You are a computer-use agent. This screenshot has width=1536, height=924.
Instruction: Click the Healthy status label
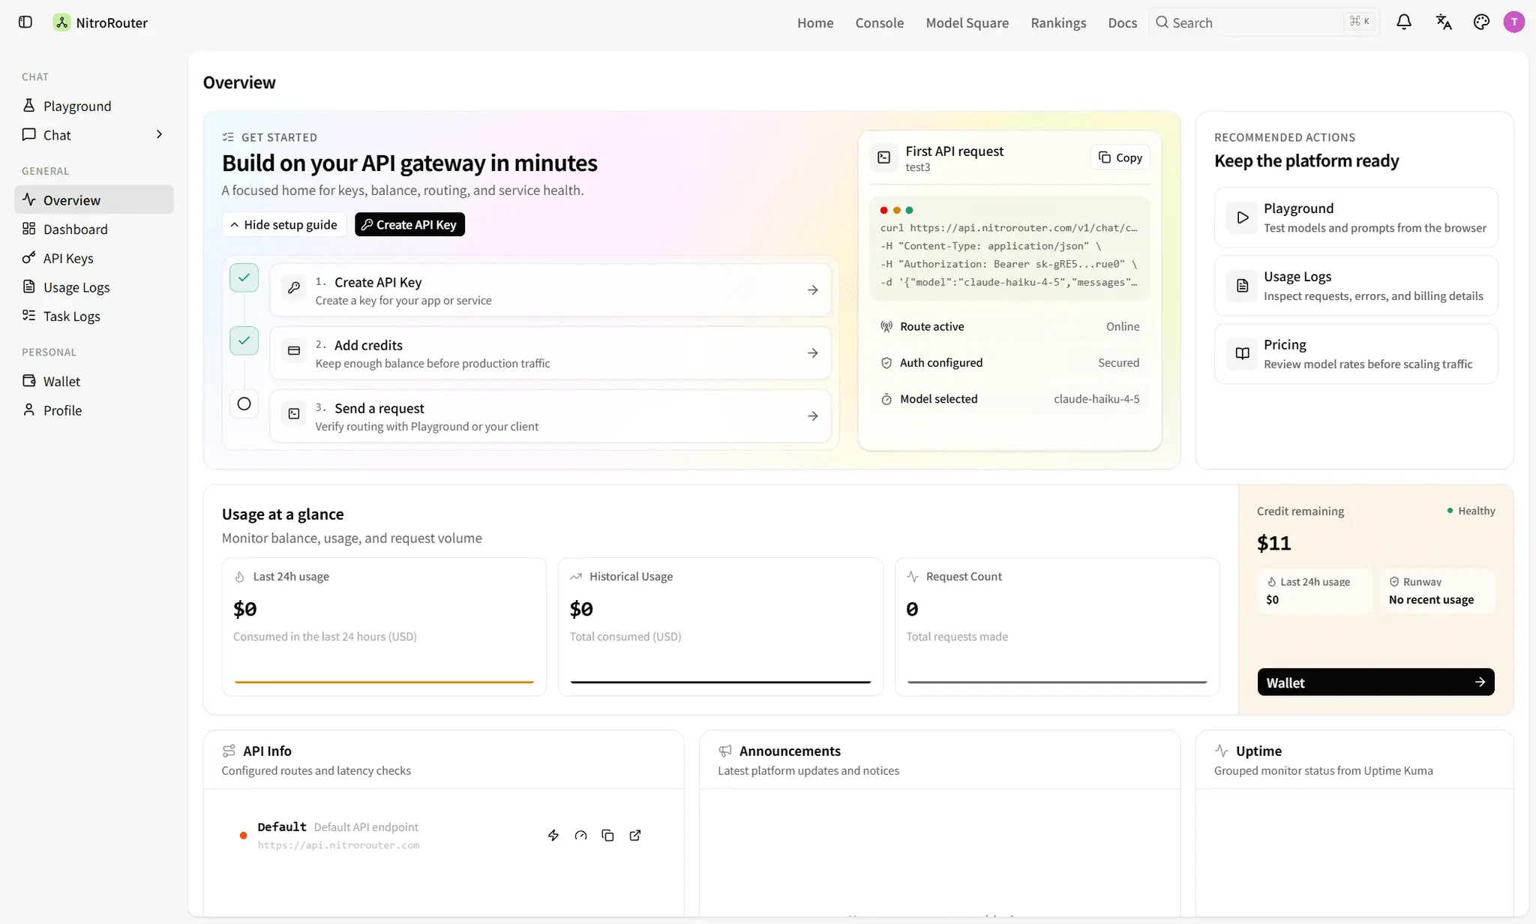pyautogui.click(x=1476, y=511)
